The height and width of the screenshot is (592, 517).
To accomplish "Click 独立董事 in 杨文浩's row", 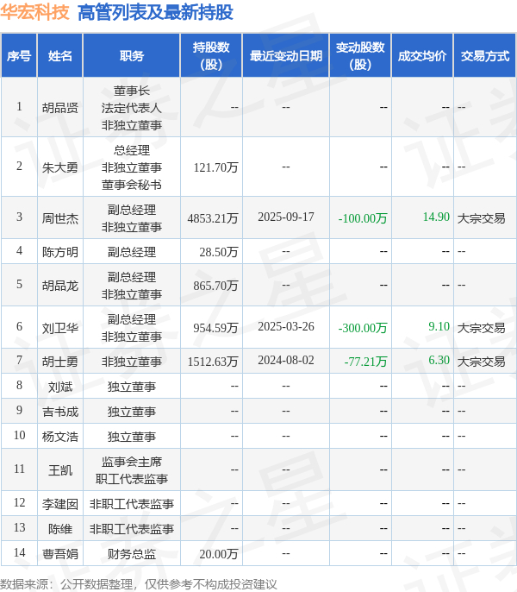I will pos(132,437).
